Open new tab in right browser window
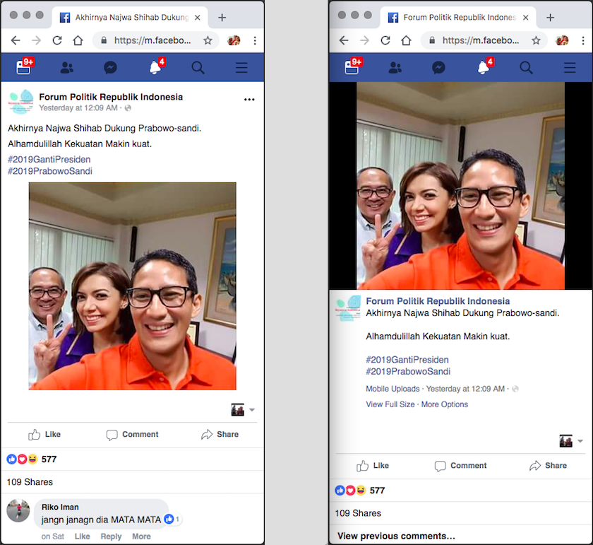The height and width of the screenshot is (545, 593). pyautogui.click(x=551, y=18)
